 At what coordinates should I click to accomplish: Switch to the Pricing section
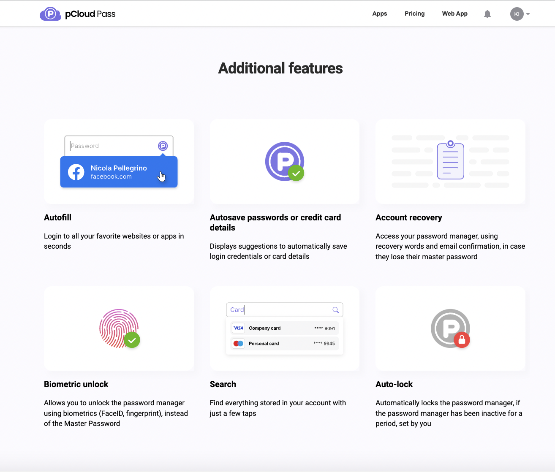coord(414,14)
